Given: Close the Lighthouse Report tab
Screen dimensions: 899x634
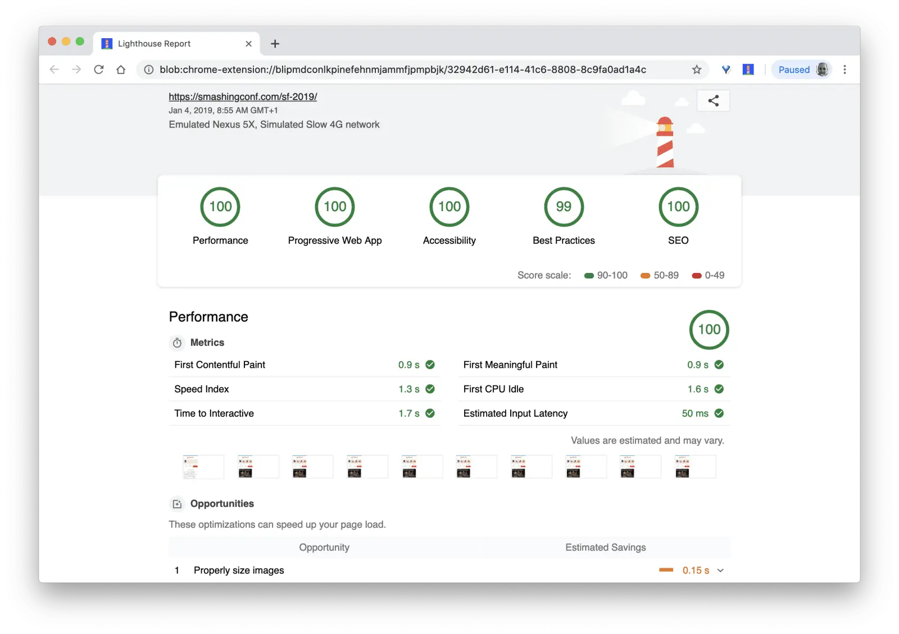Looking at the screenshot, I should click(248, 44).
